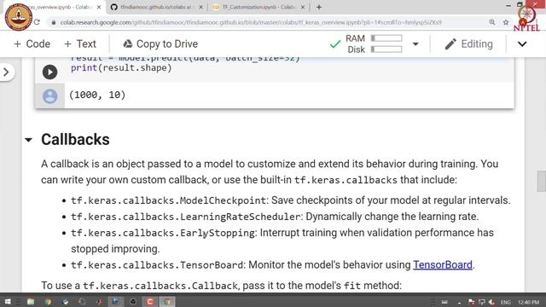This screenshot has width=546, height=307.
Task: Open a new browser tab
Action: [x=318, y=7]
